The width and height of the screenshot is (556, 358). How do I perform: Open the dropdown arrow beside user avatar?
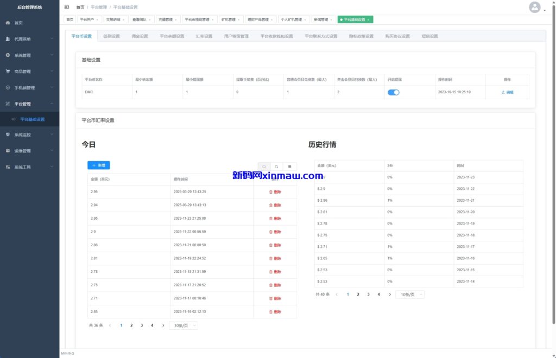point(545,10)
